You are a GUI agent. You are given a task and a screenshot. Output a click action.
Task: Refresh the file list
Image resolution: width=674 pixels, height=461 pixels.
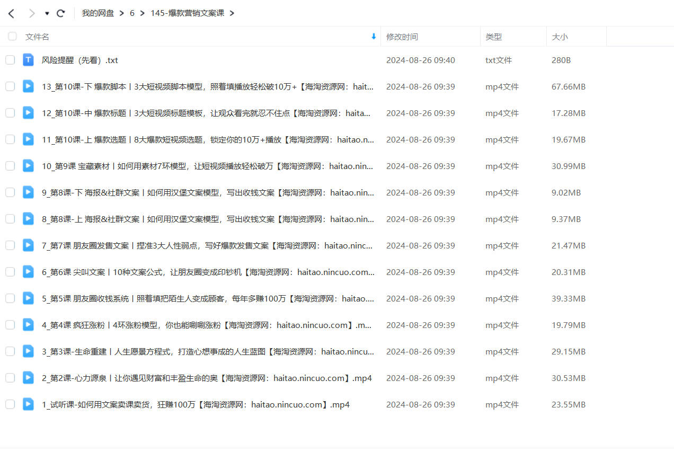coord(61,13)
